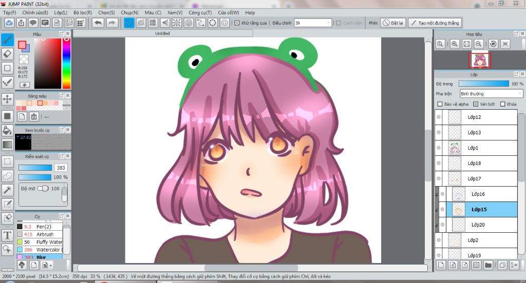Enable crisscross grid snap

click(x=153, y=23)
